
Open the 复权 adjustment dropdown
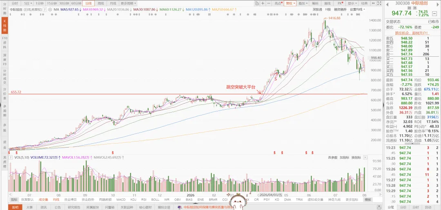coord(290,3)
